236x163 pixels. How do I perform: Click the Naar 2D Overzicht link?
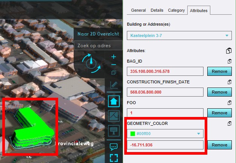tap(98, 34)
